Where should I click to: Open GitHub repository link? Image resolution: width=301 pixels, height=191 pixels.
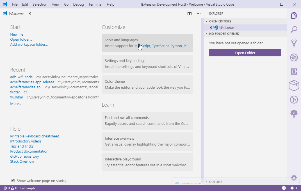pos(24,157)
